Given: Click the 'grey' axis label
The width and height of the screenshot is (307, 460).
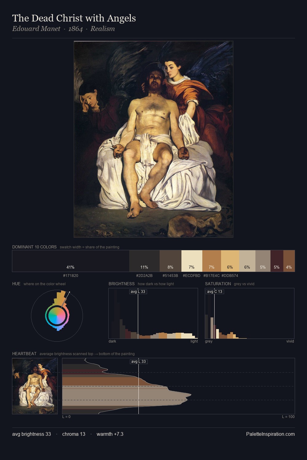Looking at the screenshot, I should 209,341.
